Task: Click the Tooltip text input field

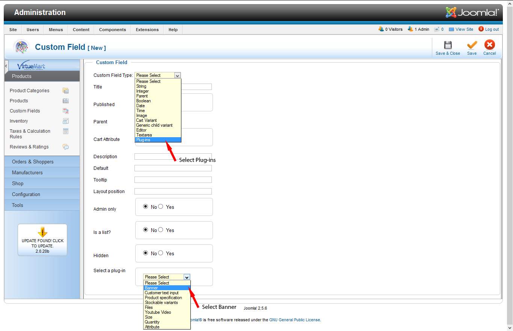Action: pos(173,180)
